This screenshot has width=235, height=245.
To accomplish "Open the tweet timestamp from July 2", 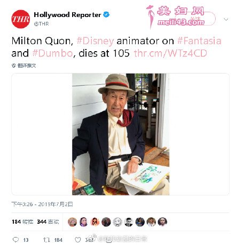I will [x=42, y=204].
